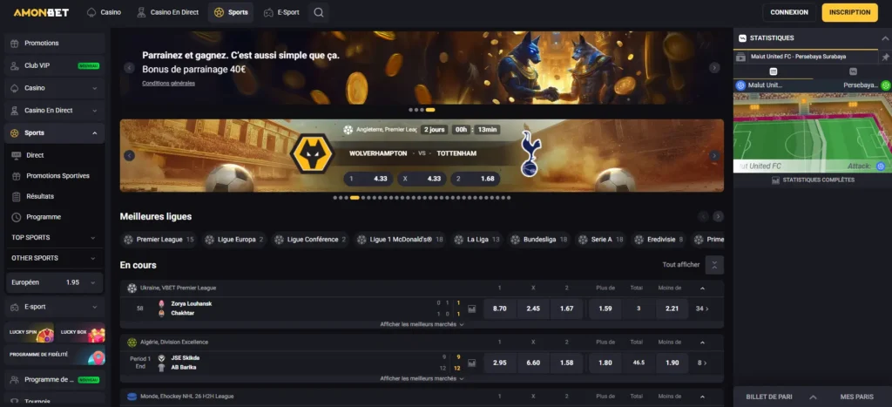Click the Lucky Box tile
The width and height of the screenshot is (892, 407).
[81, 332]
